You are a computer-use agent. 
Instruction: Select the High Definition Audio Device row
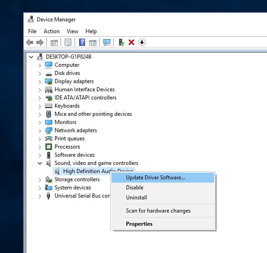click(x=94, y=171)
